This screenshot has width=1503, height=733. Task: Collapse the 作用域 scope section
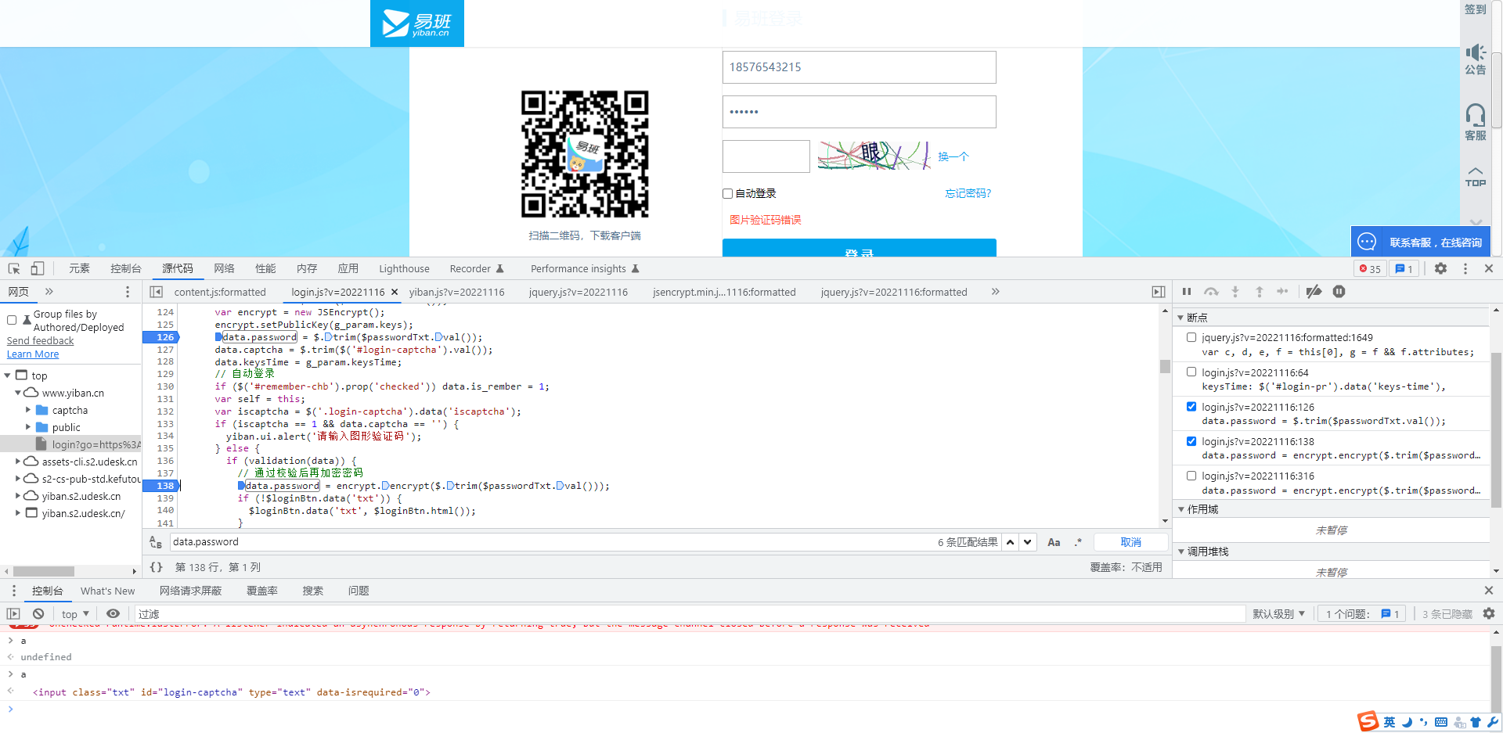pos(1180,509)
